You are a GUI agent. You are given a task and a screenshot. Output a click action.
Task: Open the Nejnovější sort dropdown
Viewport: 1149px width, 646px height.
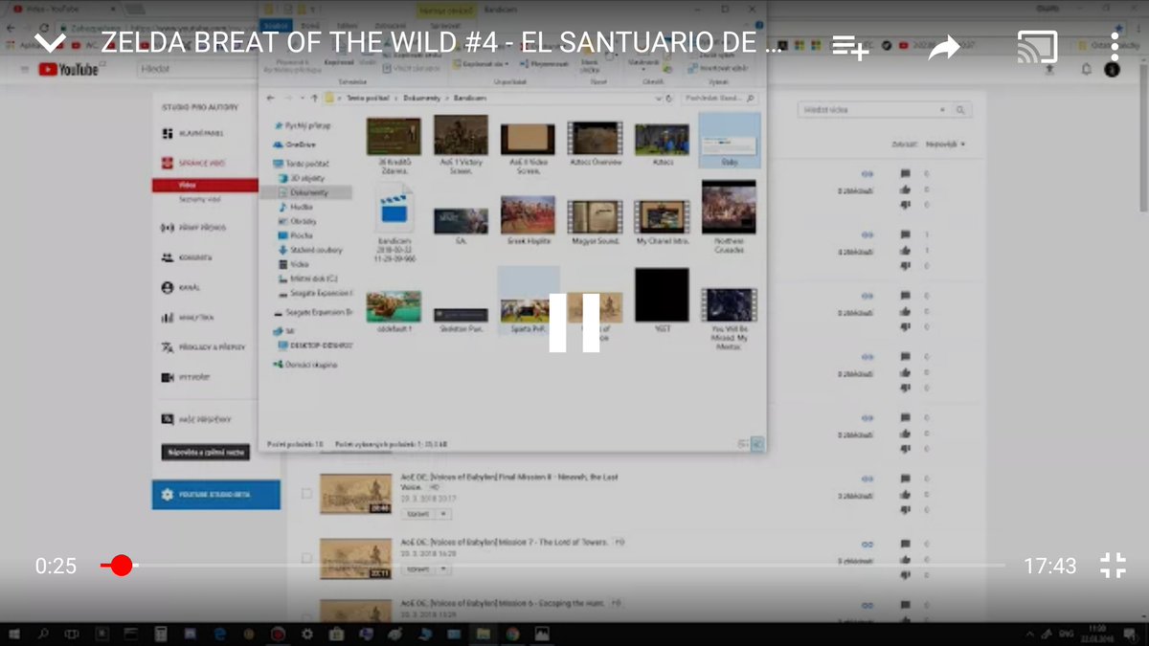click(x=945, y=145)
